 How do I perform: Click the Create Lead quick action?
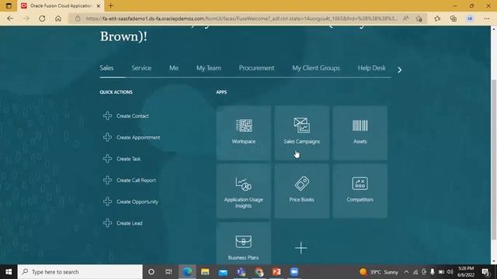pos(123,223)
